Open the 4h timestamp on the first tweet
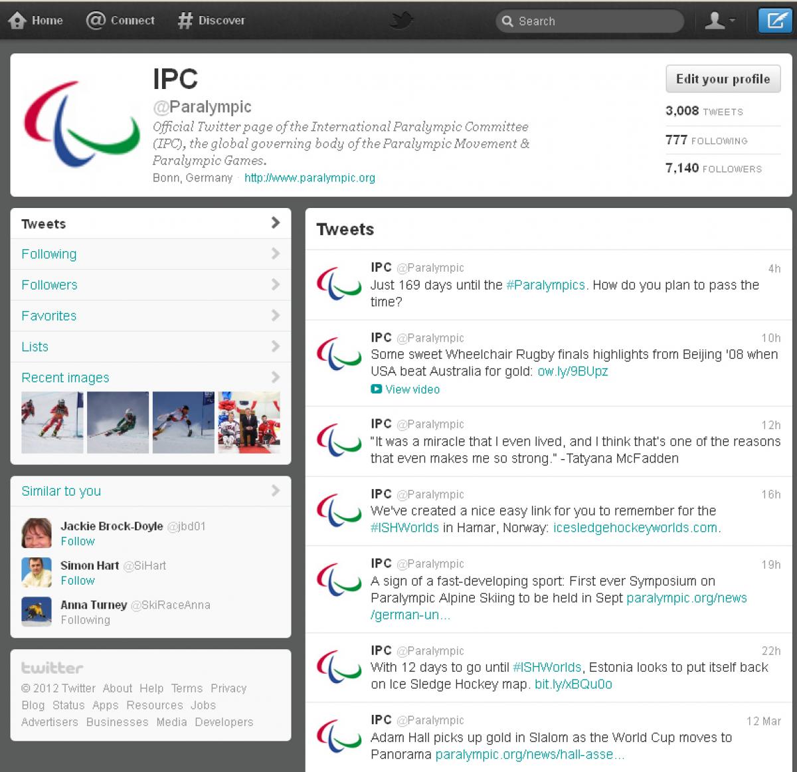 [x=774, y=268]
